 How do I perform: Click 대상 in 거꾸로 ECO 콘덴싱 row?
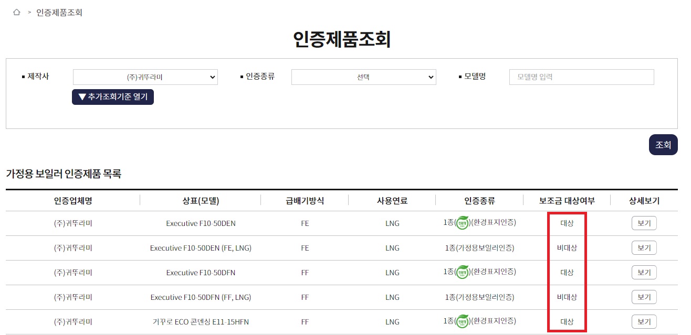567,322
